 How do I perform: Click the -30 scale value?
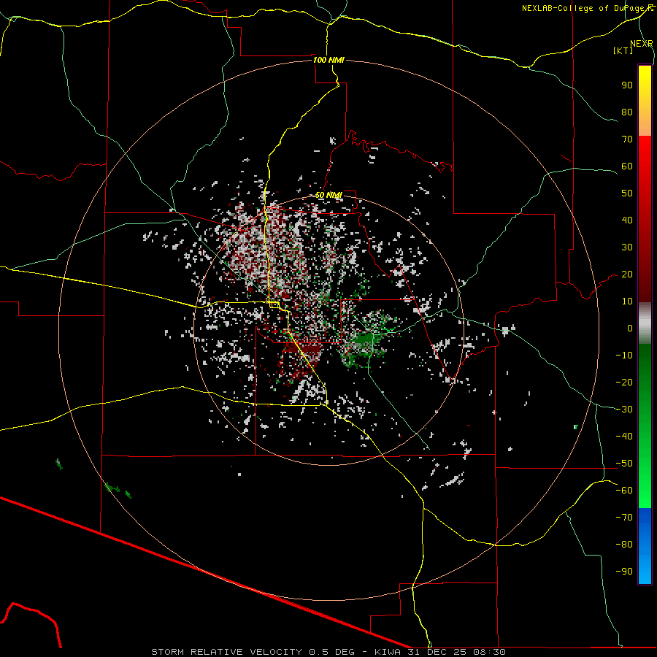click(x=624, y=410)
